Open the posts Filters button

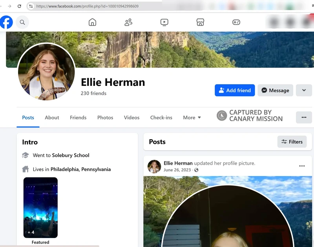(292, 142)
